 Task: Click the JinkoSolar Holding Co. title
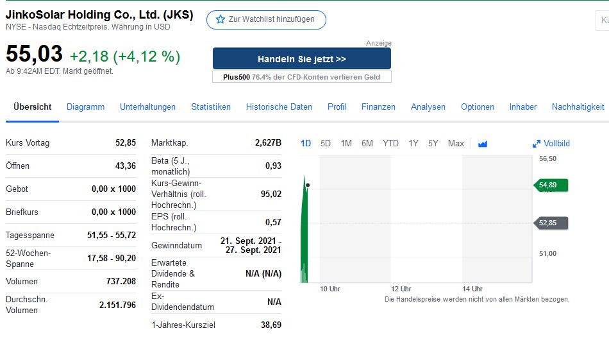click(x=99, y=15)
